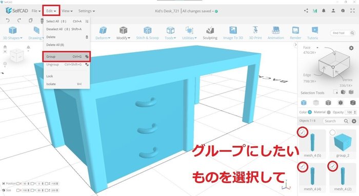Image resolution: width=359 pixels, height=196 pixels.
Task: Open the Tutorials tool
Action: (x=312, y=33)
